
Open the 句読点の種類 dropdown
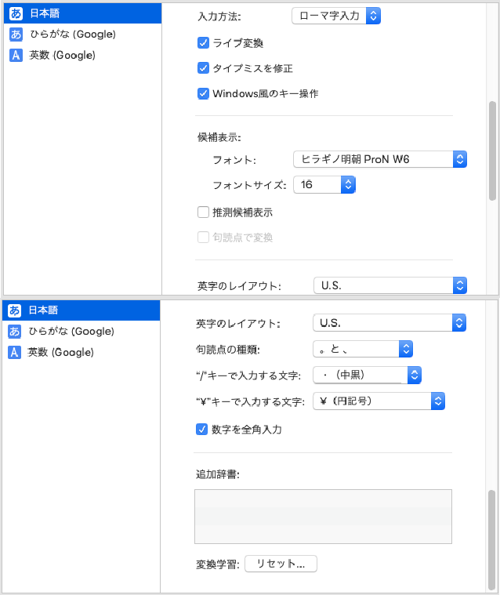(363, 349)
